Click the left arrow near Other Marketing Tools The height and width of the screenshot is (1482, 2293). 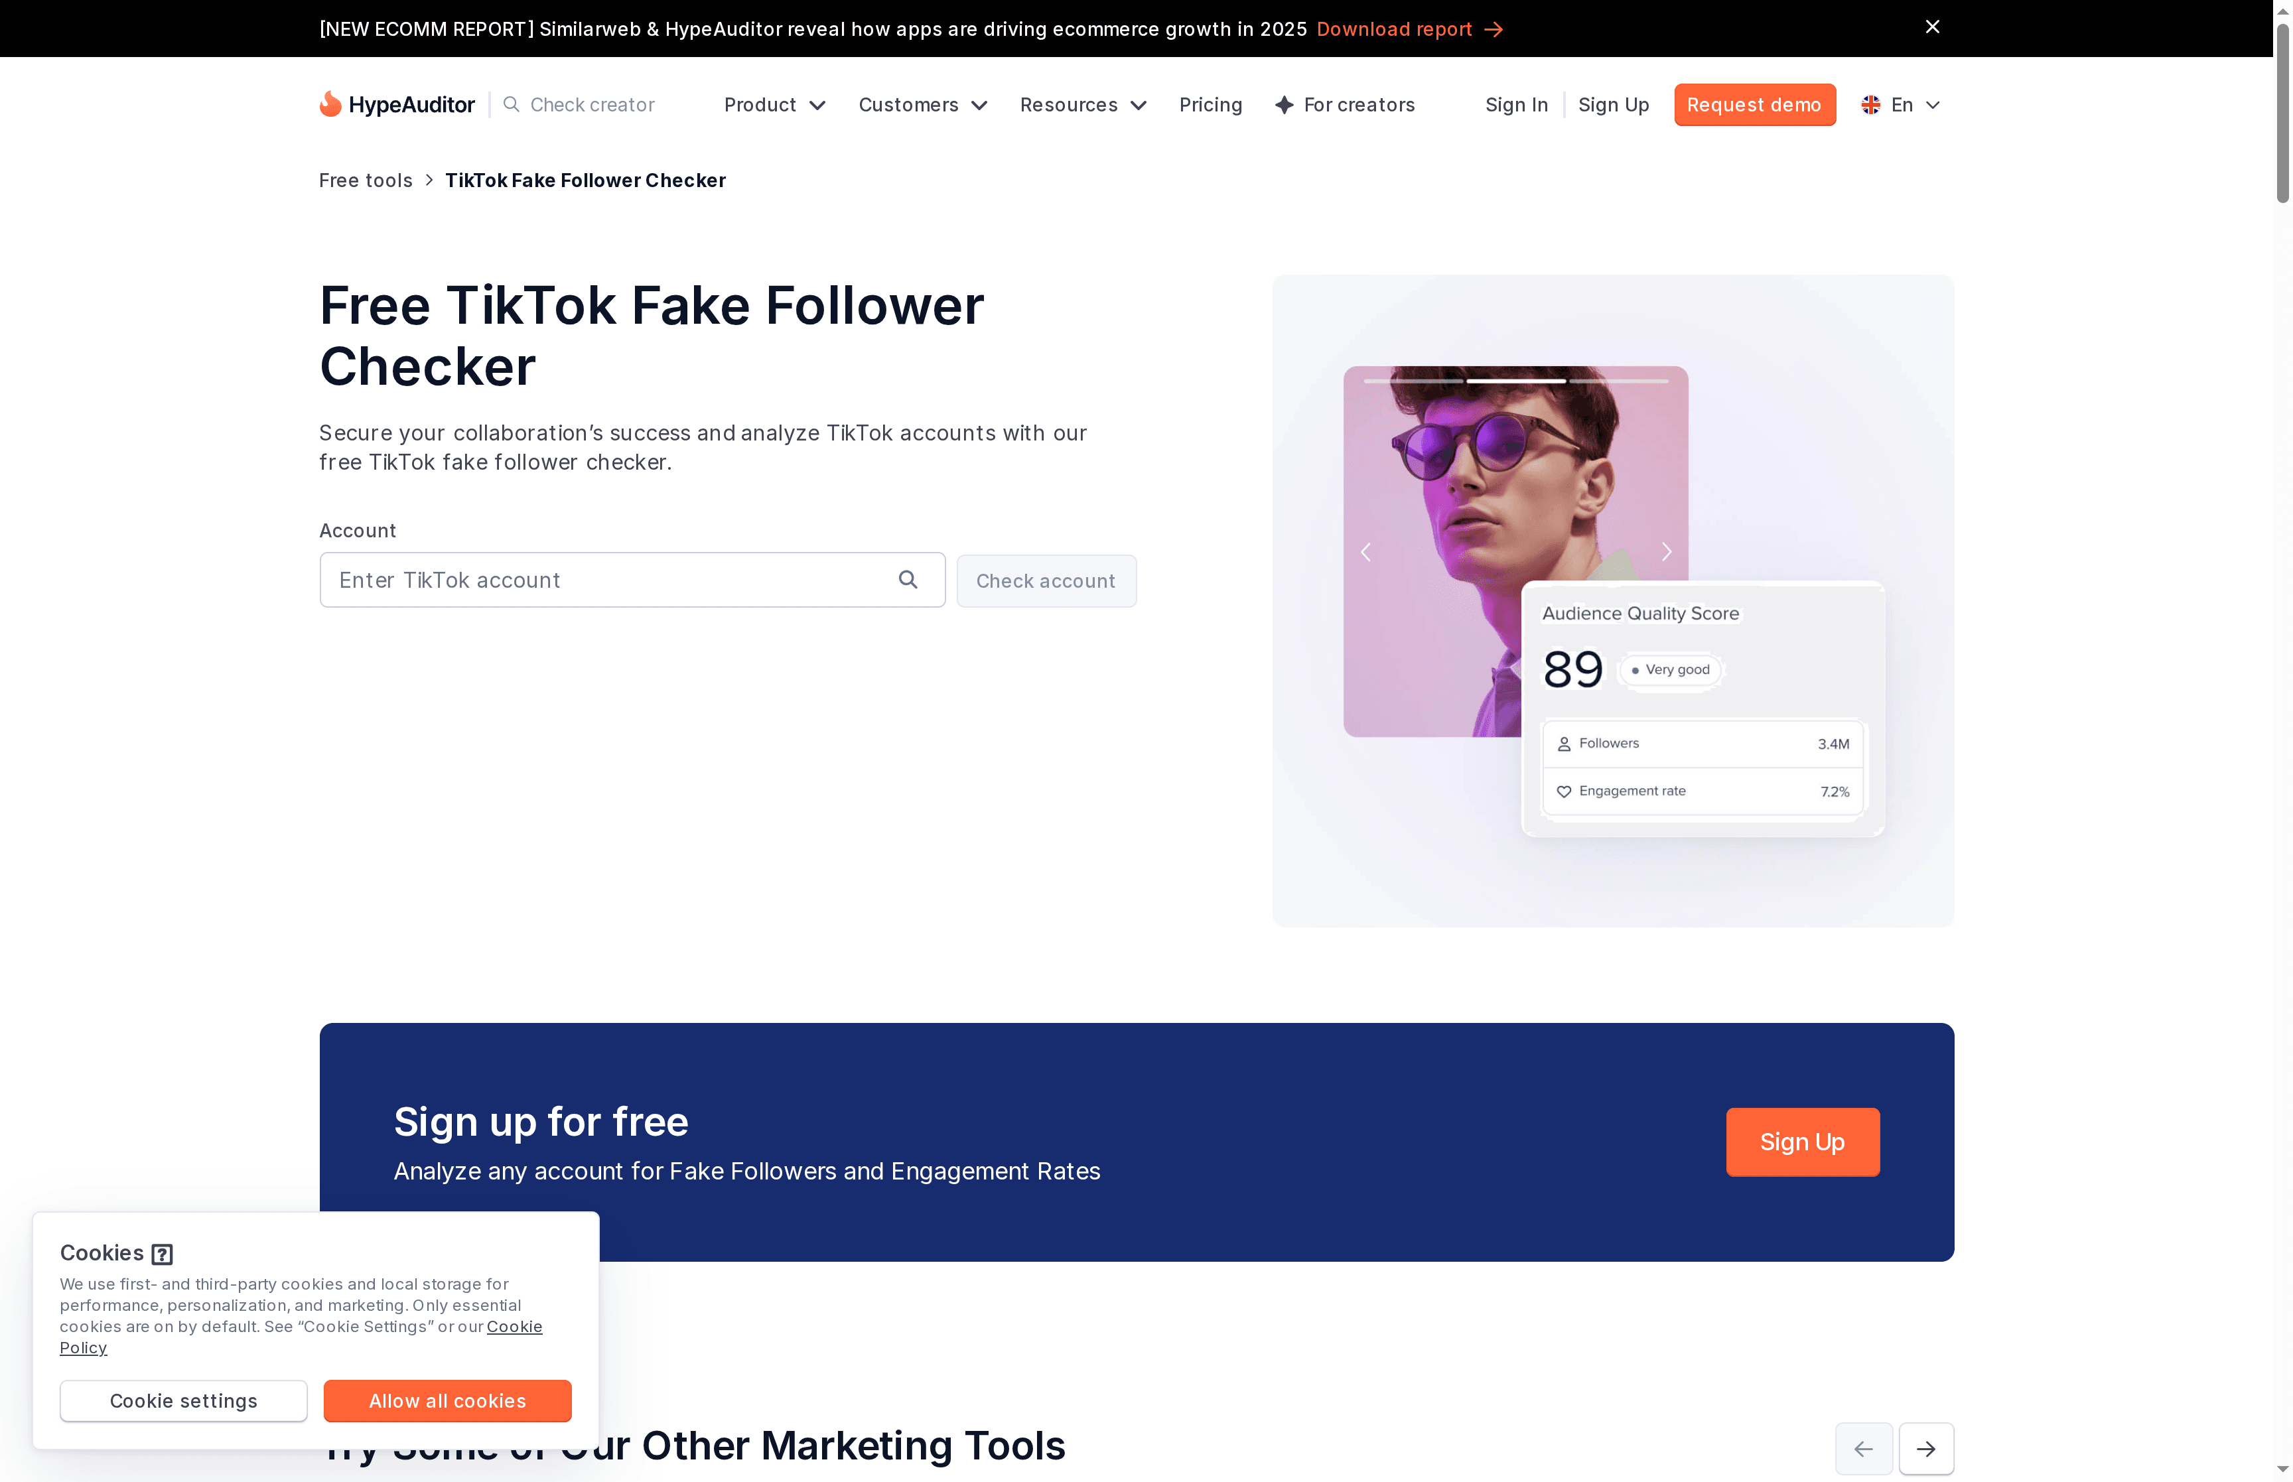[1863, 1448]
